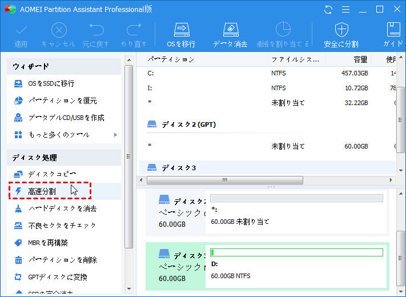
Task: Open the 安全に分割 shield tool
Action: tap(341, 36)
